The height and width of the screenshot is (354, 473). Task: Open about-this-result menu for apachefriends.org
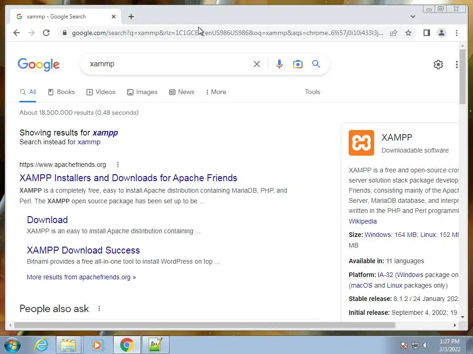[118, 165]
